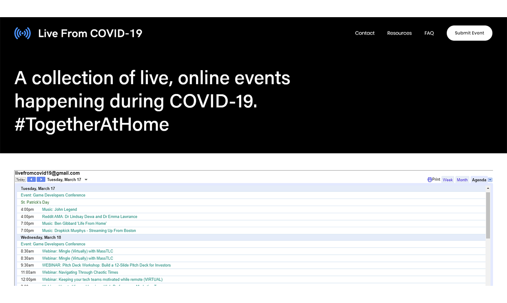The height and width of the screenshot is (303, 507).
Task: Open the Music: John Legend event
Action: tap(59, 209)
